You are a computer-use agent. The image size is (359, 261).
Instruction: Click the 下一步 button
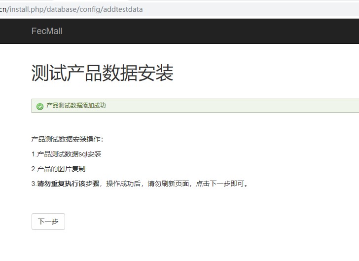pos(48,222)
